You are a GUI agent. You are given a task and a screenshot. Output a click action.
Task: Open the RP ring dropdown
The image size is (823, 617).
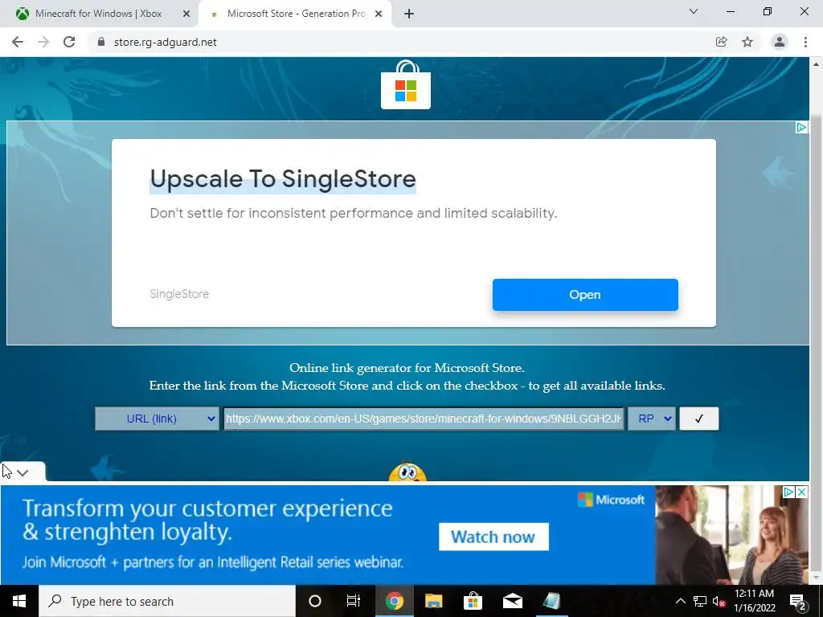pyautogui.click(x=652, y=419)
